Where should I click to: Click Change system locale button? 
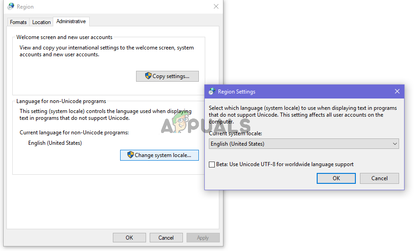[159, 155]
